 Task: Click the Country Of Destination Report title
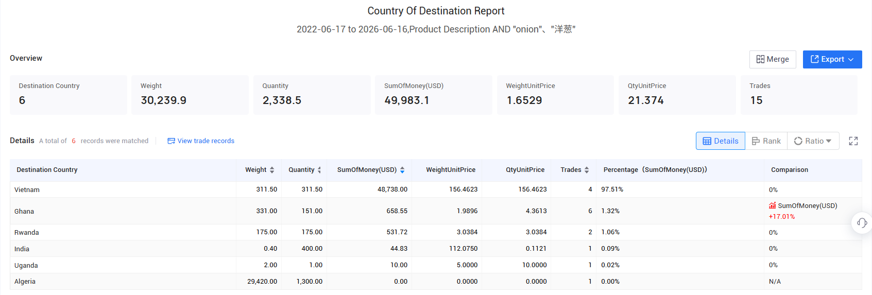pyautogui.click(x=436, y=11)
